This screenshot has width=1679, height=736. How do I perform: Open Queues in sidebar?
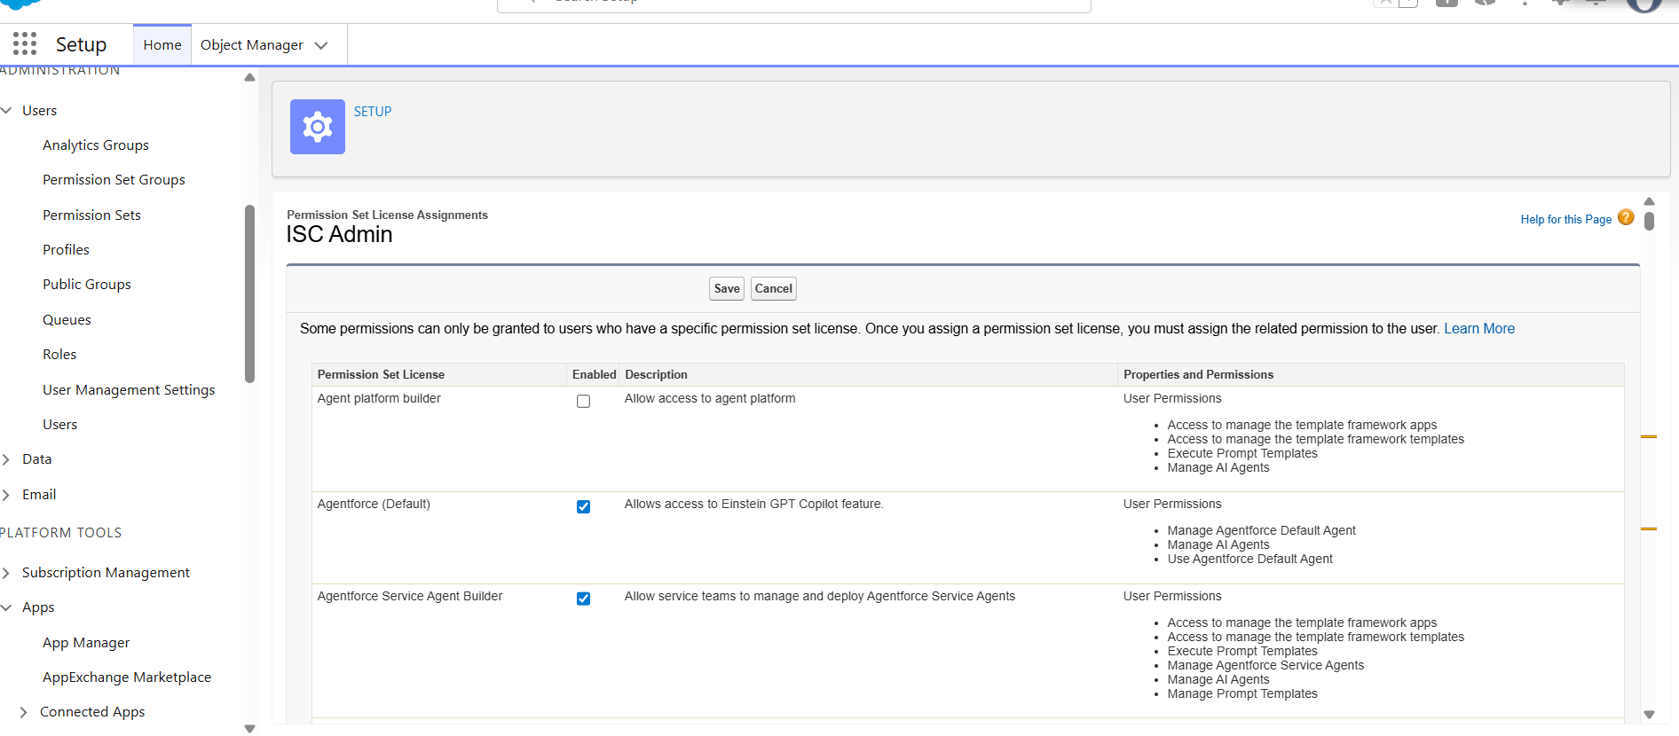[67, 320]
